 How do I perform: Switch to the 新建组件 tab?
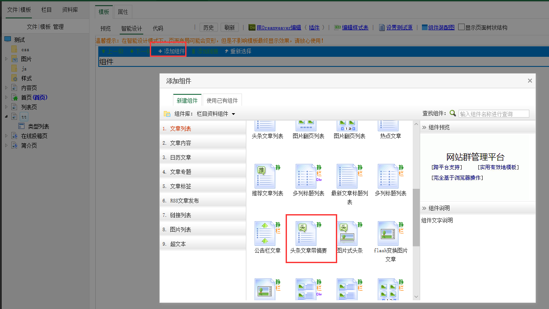187,101
